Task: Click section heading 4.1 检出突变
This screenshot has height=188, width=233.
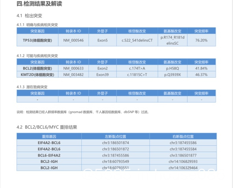Action: click(29, 16)
